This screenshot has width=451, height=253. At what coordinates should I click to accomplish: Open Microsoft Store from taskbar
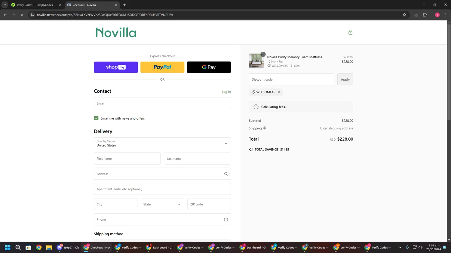tap(28, 247)
